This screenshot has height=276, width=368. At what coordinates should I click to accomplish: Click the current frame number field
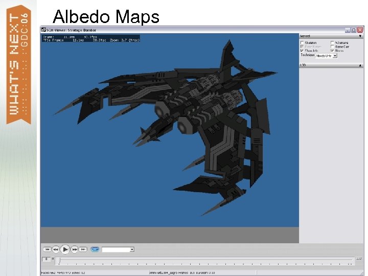pyautogui.click(x=46, y=259)
